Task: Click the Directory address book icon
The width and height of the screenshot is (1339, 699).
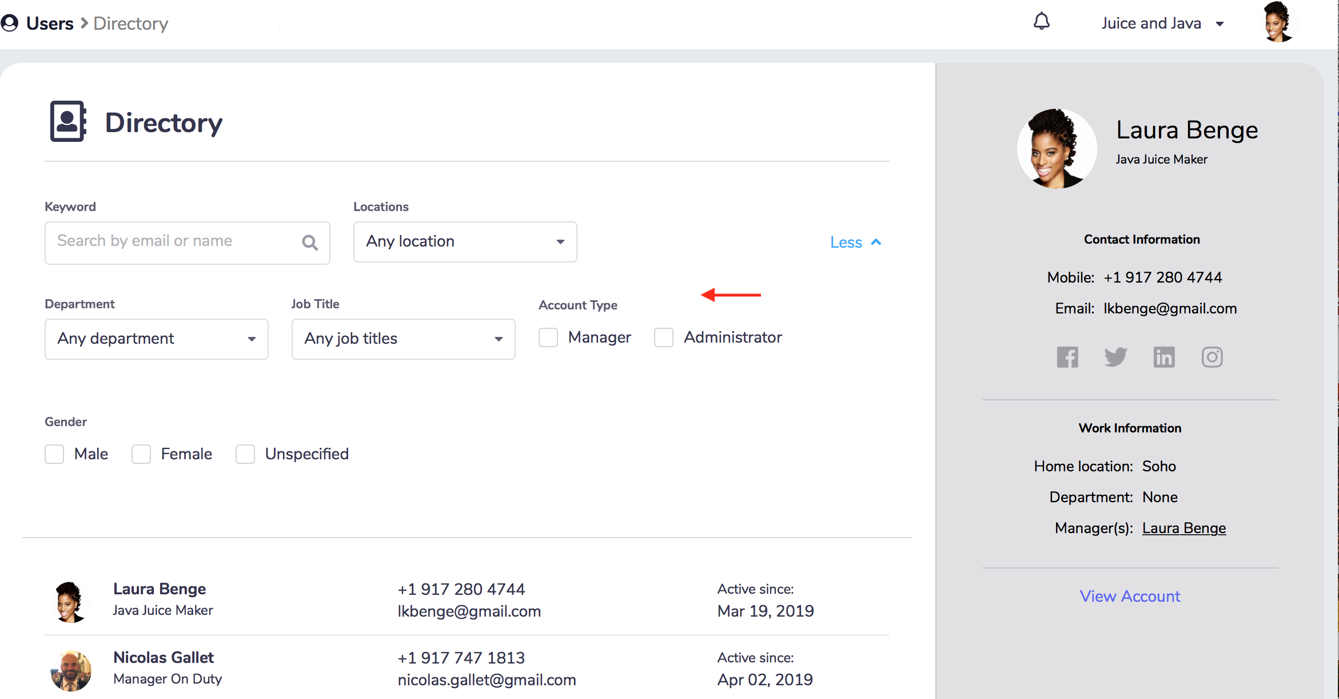Action: [x=68, y=121]
